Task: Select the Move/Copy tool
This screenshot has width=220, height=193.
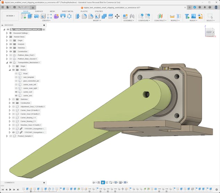Action: click(x=117, y=16)
